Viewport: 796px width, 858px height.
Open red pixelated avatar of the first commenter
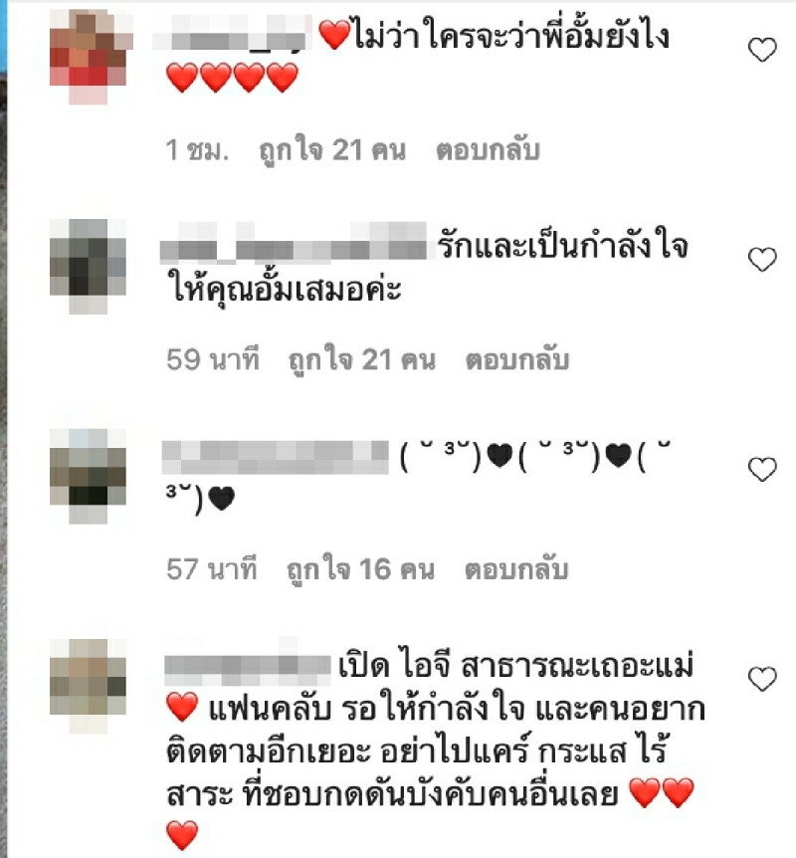coord(89,57)
